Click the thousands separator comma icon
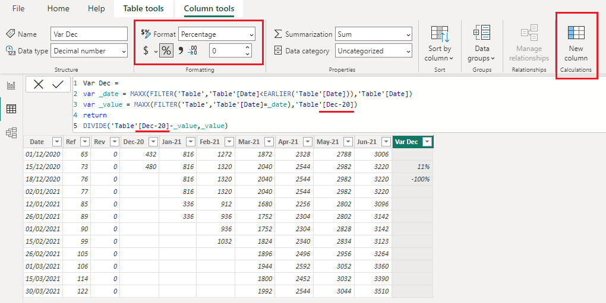 [180, 50]
